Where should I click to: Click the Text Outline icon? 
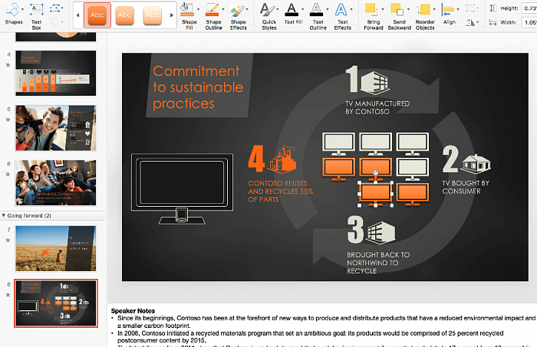point(316,10)
